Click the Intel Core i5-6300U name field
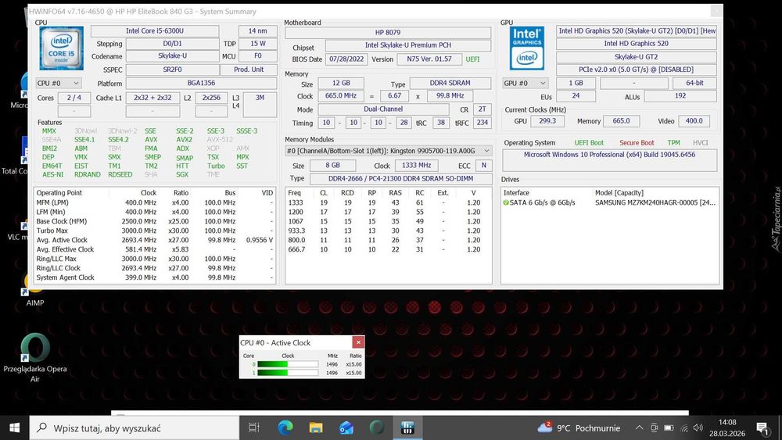This screenshot has width=782, height=440. [x=155, y=31]
